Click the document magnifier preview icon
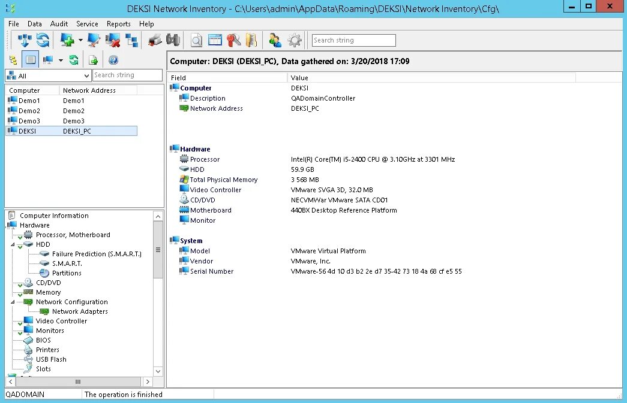627x403 pixels. point(196,40)
